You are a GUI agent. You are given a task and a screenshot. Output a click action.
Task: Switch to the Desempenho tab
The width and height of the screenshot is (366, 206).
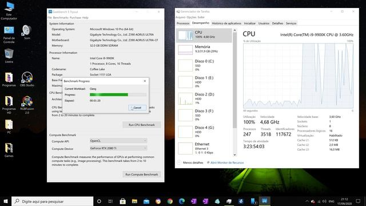[x=201, y=23]
